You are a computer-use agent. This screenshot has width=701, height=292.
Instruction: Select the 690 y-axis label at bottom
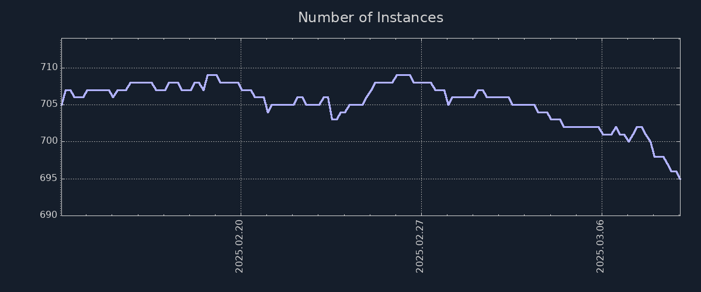[50, 215]
